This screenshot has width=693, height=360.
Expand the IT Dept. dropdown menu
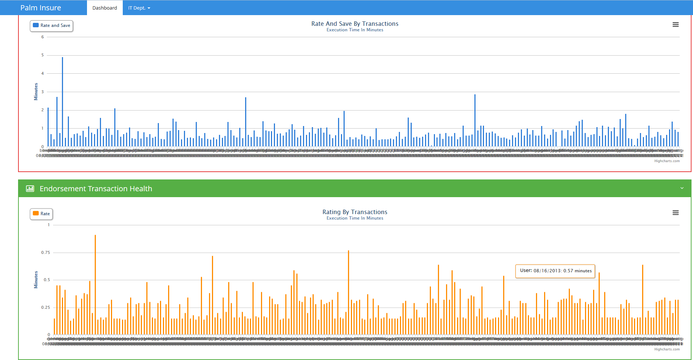point(139,8)
